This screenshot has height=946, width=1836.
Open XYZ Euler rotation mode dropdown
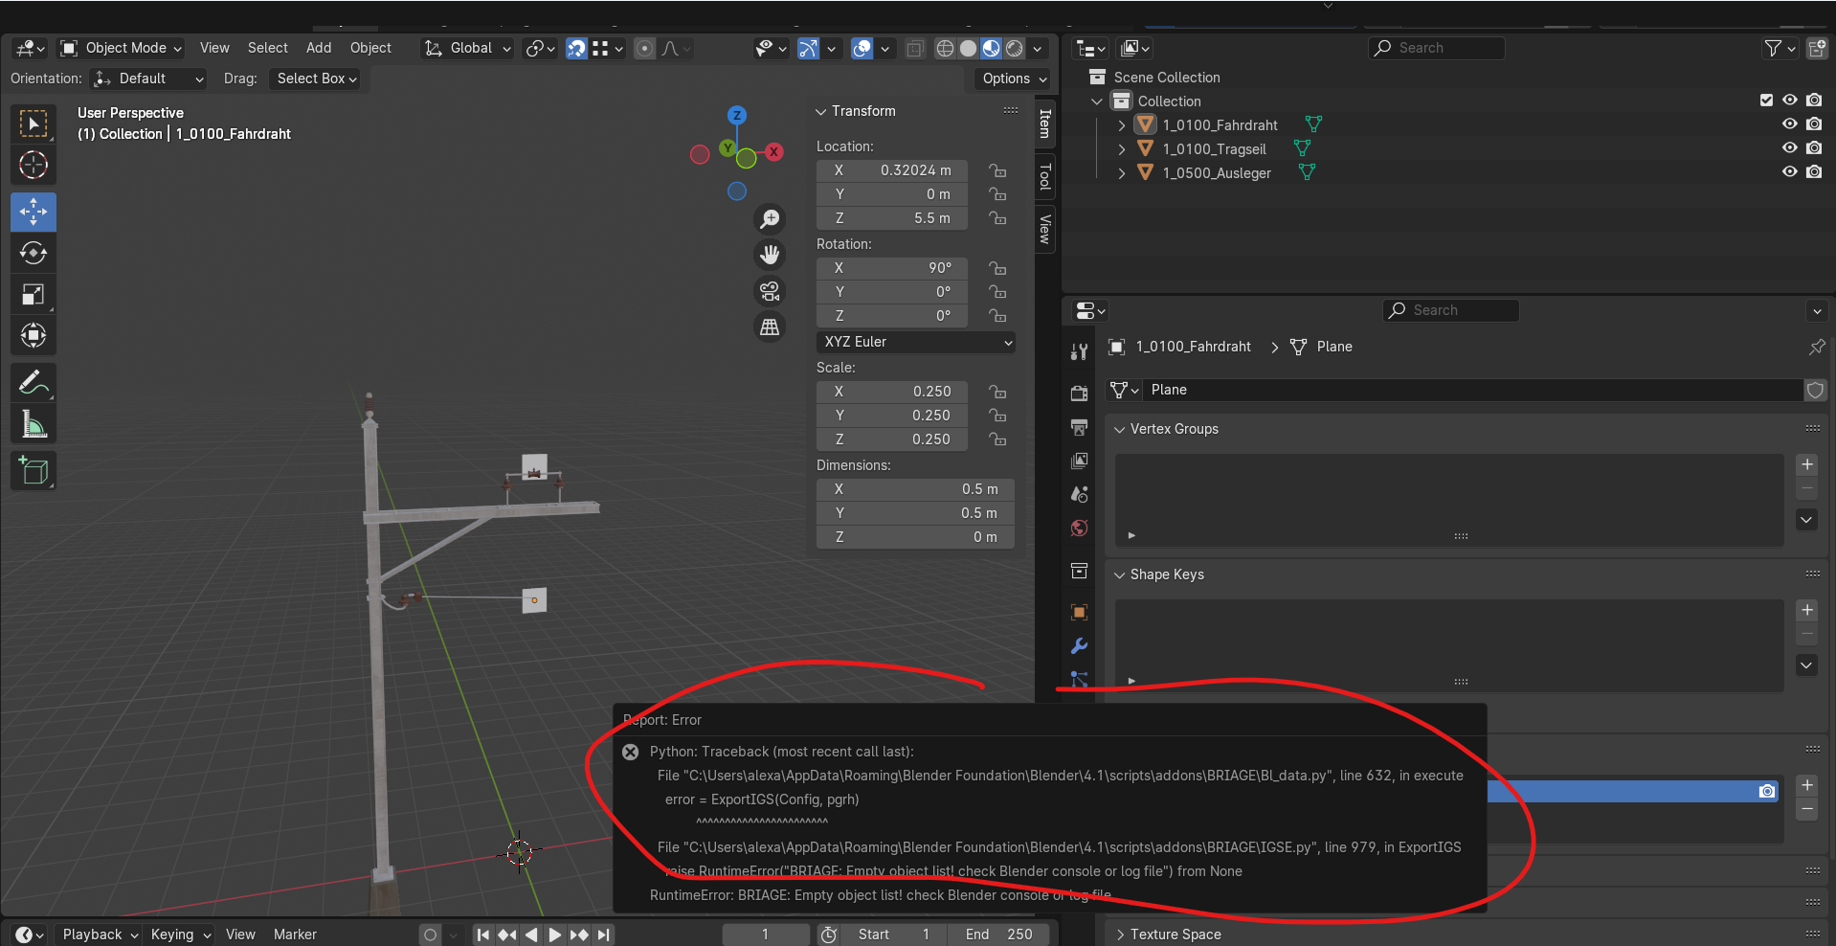click(916, 342)
